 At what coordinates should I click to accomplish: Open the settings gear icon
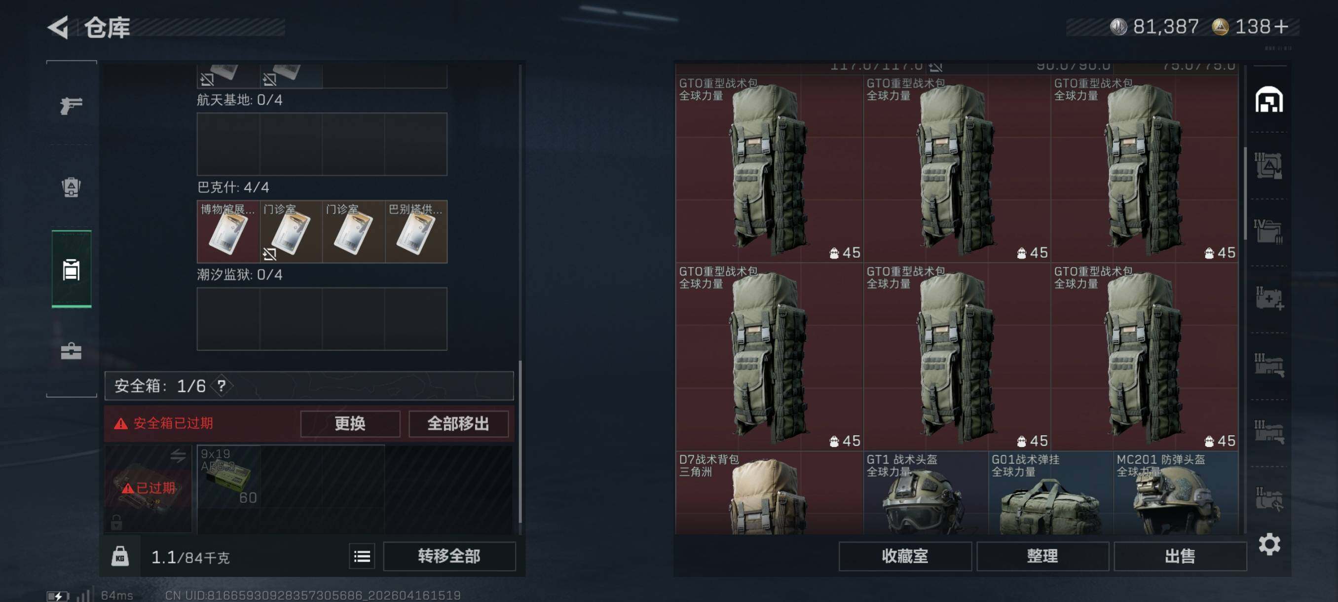[1269, 544]
